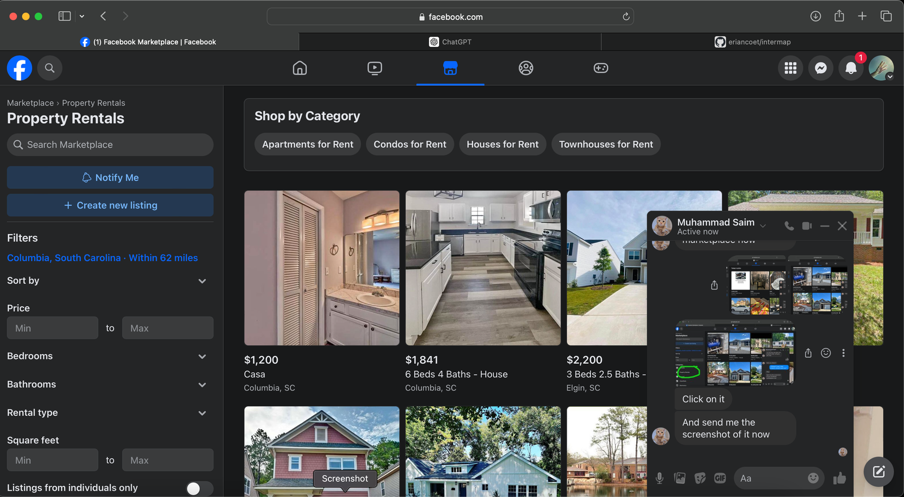
Task: Click the Marketplace breadcrumb link
Action: (31, 103)
